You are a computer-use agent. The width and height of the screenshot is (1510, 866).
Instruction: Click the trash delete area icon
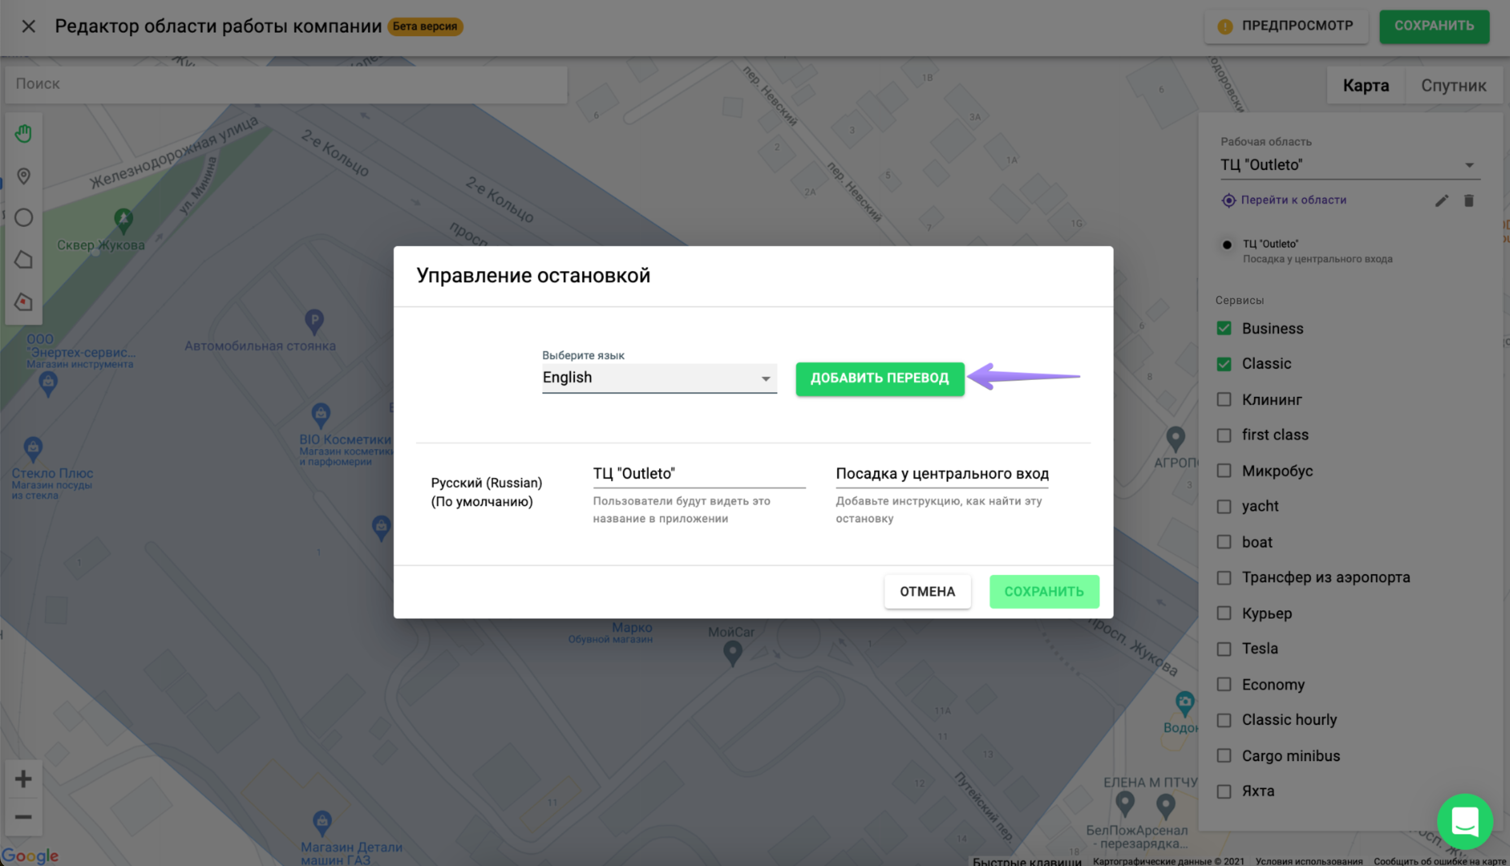click(1468, 200)
